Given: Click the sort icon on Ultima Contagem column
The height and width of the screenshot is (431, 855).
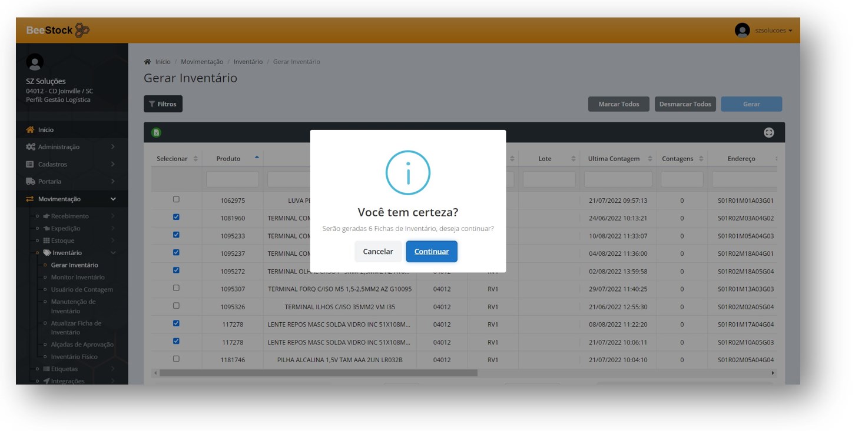Looking at the screenshot, I should (650, 159).
